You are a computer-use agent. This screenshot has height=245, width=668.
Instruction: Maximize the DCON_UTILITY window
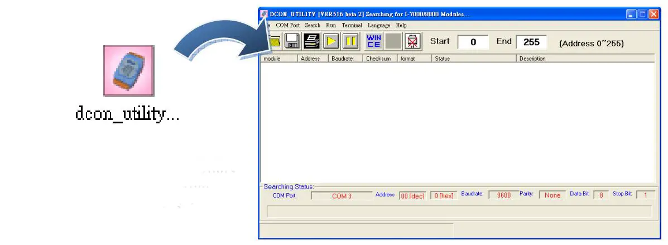tap(642, 14)
